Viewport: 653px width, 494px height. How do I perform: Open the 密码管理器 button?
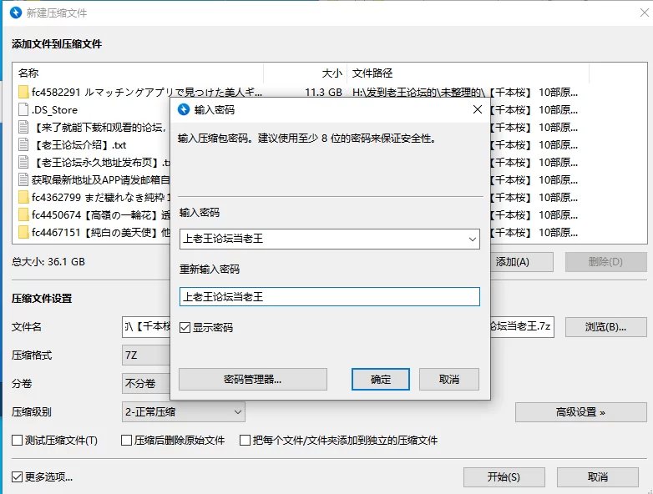pos(252,379)
